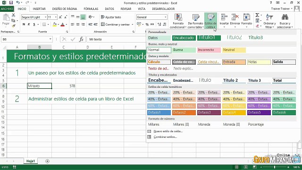Toggle underline S formatting

[34, 24]
